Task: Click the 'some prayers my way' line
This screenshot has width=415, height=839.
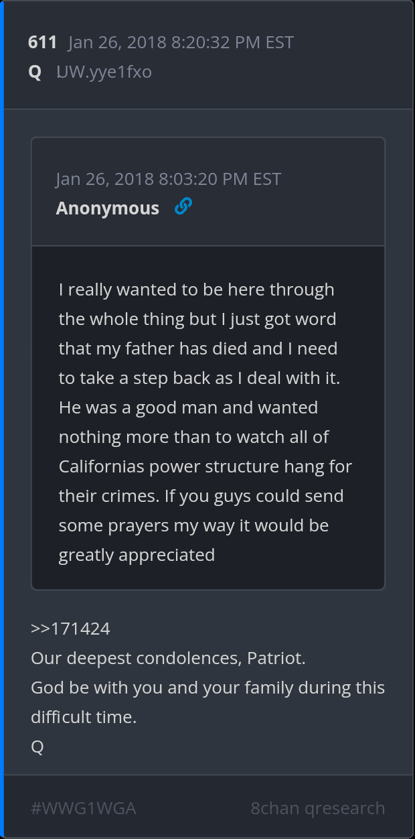Action: tap(193, 525)
